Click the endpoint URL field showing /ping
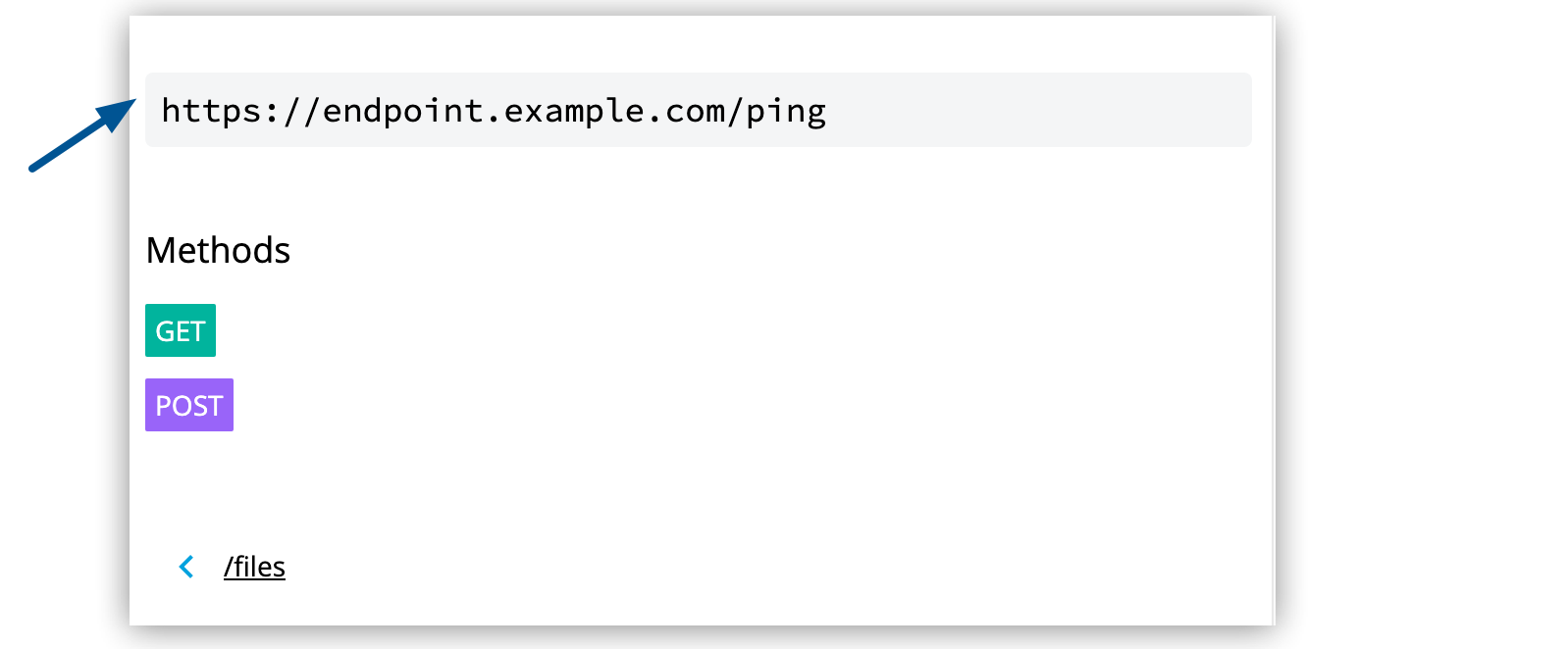The image size is (1568, 649). [x=698, y=110]
